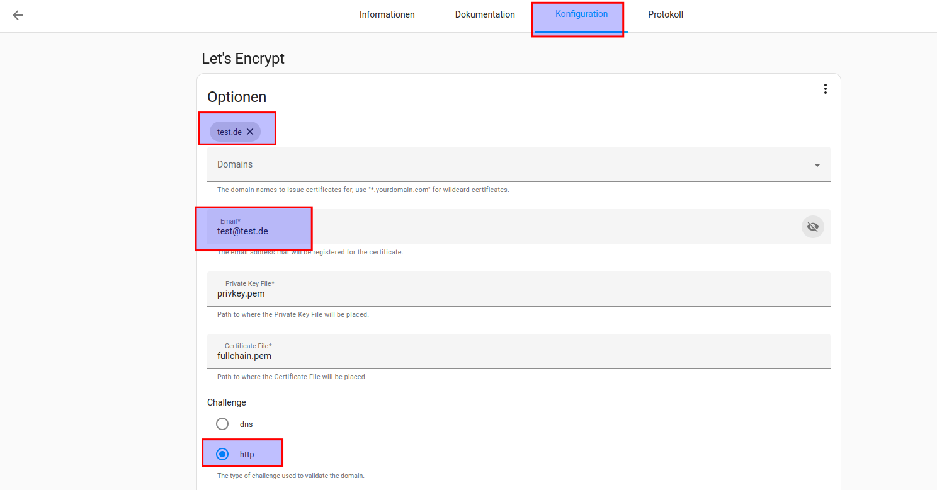Switch to the Informationen tab

pyautogui.click(x=387, y=14)
